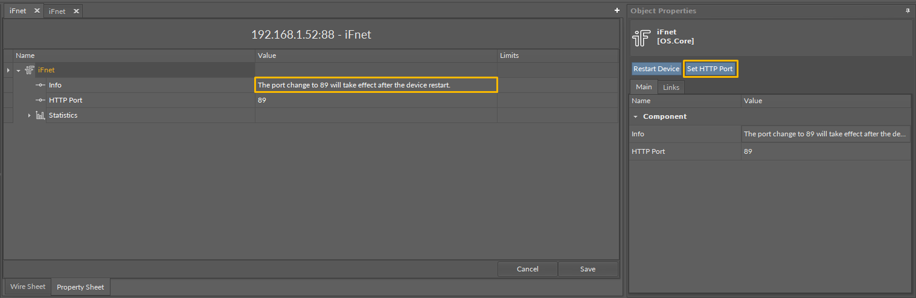916x298 pixels.
Task: Collapse the Component section
Action: (635, 116)
